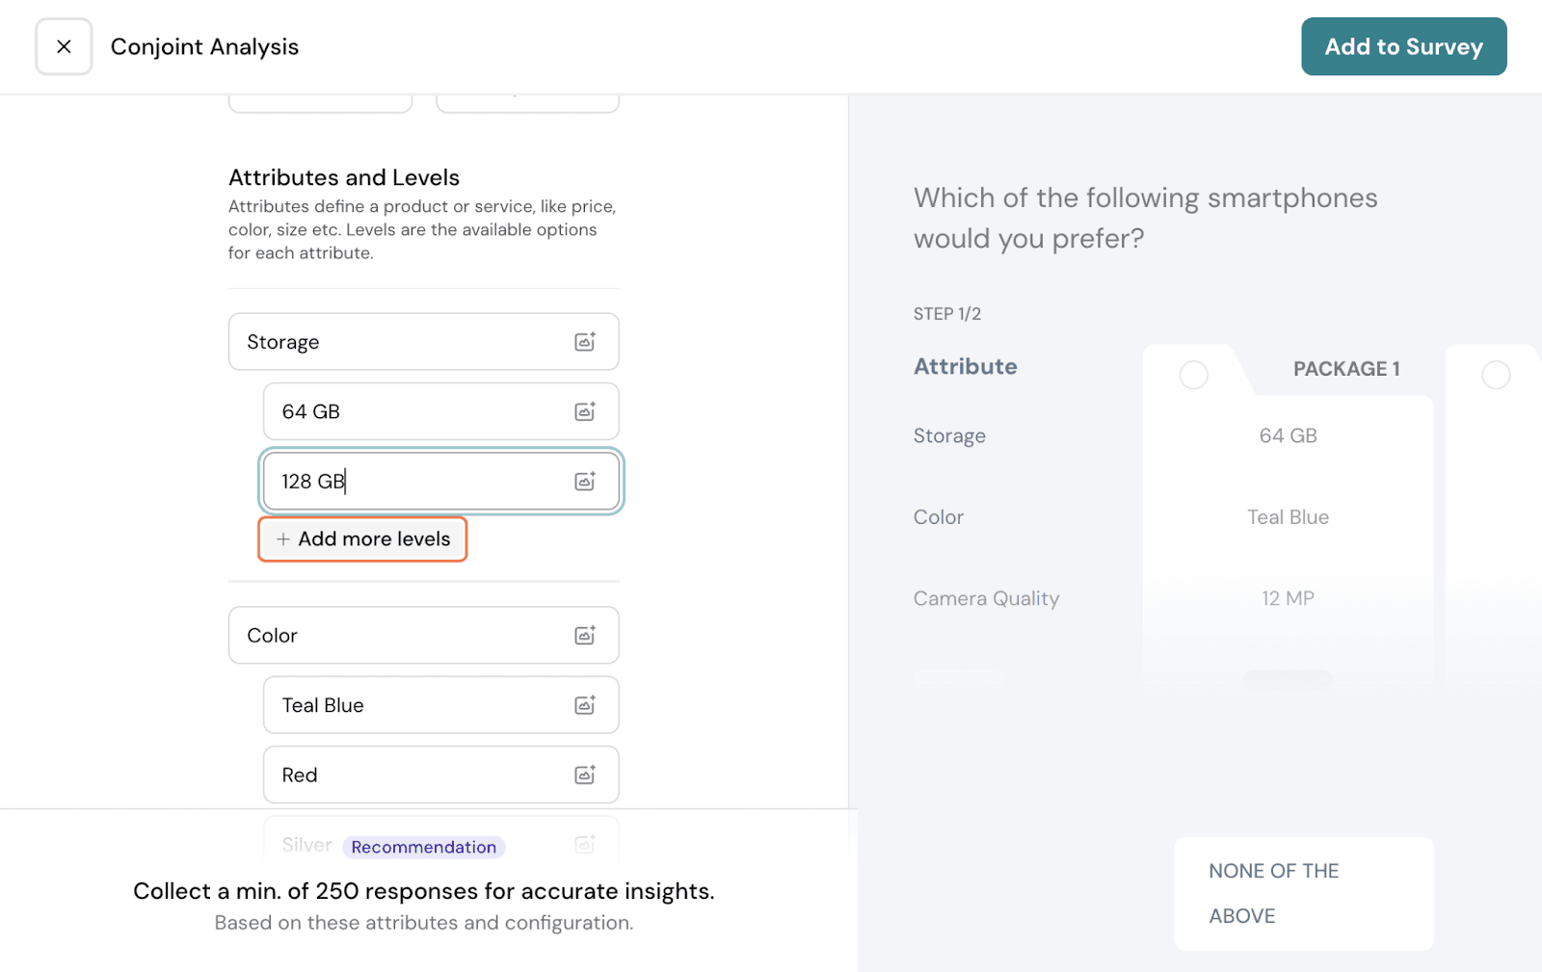Focus the 128 GB level text field
This screenshot has height=972, width=1542.
(434, 481)
